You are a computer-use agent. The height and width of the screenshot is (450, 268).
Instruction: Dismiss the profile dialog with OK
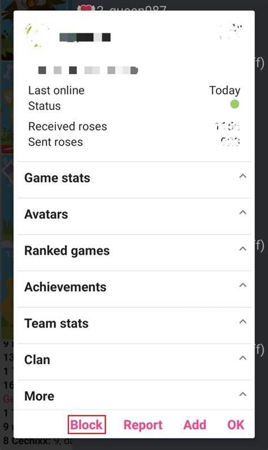tap(236, 425)
